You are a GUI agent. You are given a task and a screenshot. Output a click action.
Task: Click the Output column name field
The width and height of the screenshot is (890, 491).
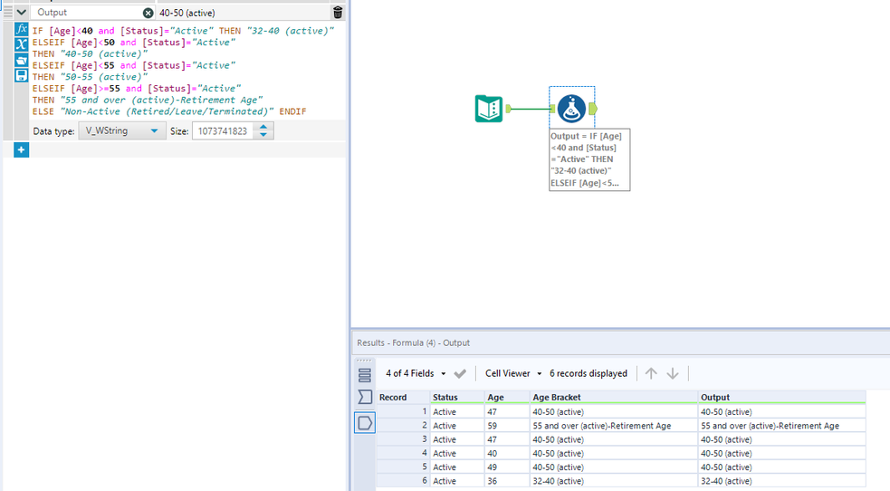(88, 13)
